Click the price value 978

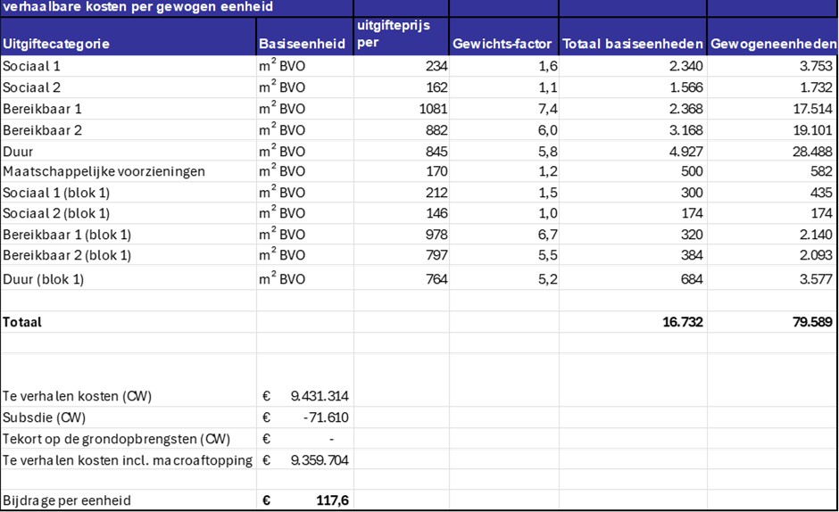click(x=436, y=235)
